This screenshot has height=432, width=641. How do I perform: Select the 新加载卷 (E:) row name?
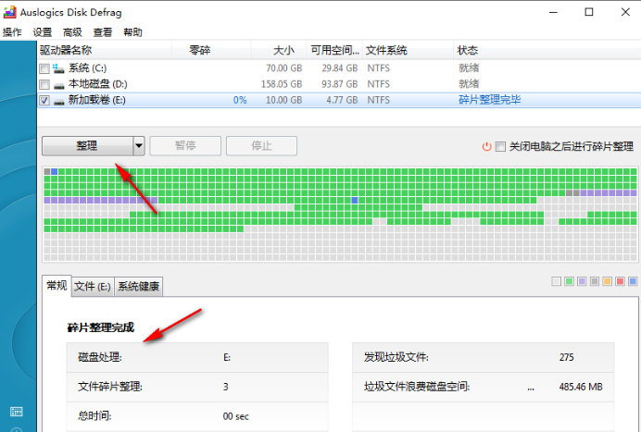coord(97,100)
